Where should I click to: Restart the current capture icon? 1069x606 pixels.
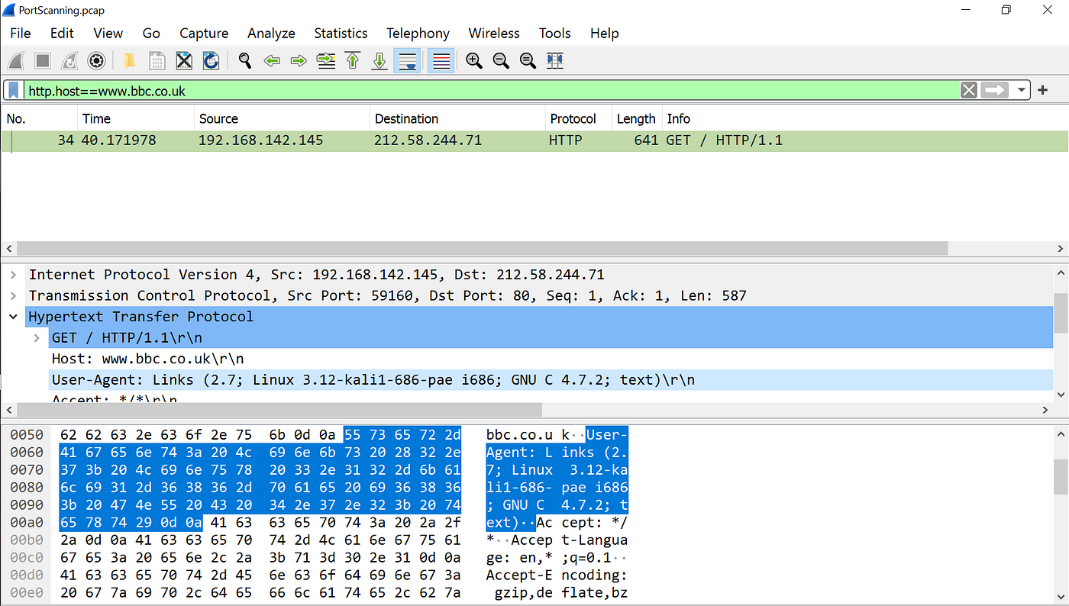click(x=69, y=61)
